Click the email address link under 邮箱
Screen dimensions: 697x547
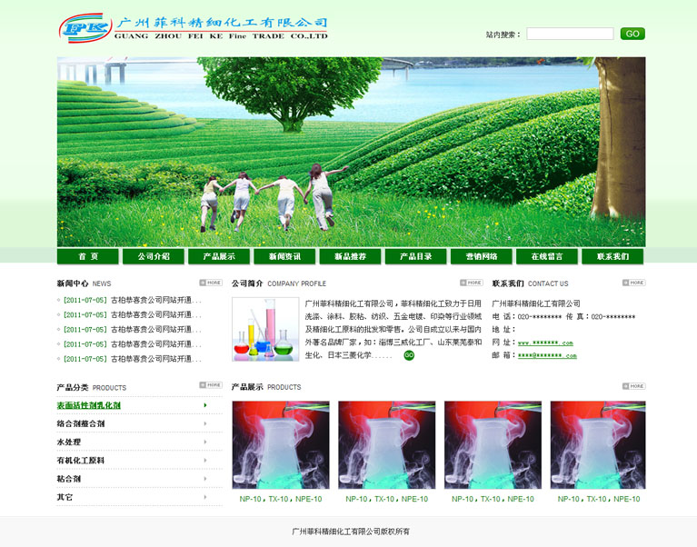click(547, 355)
